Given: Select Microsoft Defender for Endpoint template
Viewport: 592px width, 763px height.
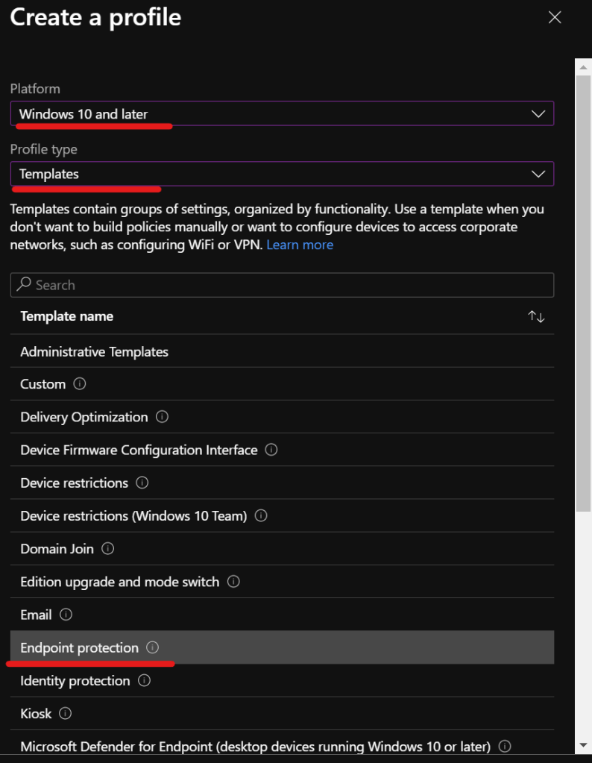Looking at the screenshot, I should click(255, 746).
